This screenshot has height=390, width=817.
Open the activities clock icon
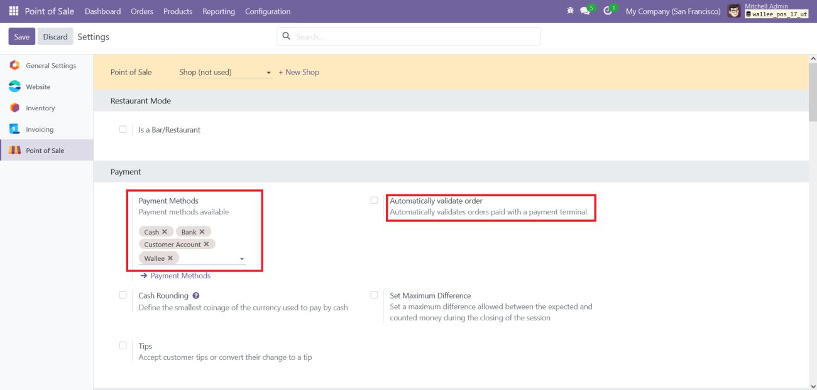[608, 11]
